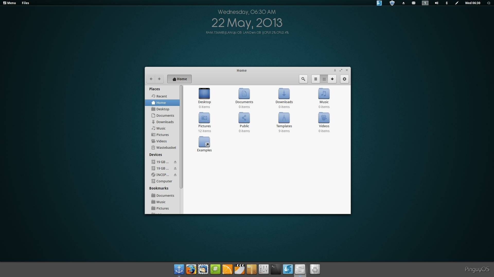Image resolution: width=494 pixels, height=277 pixels.
Task: Open the Files menu in the top bar
Action: click(x=25, y=3)
